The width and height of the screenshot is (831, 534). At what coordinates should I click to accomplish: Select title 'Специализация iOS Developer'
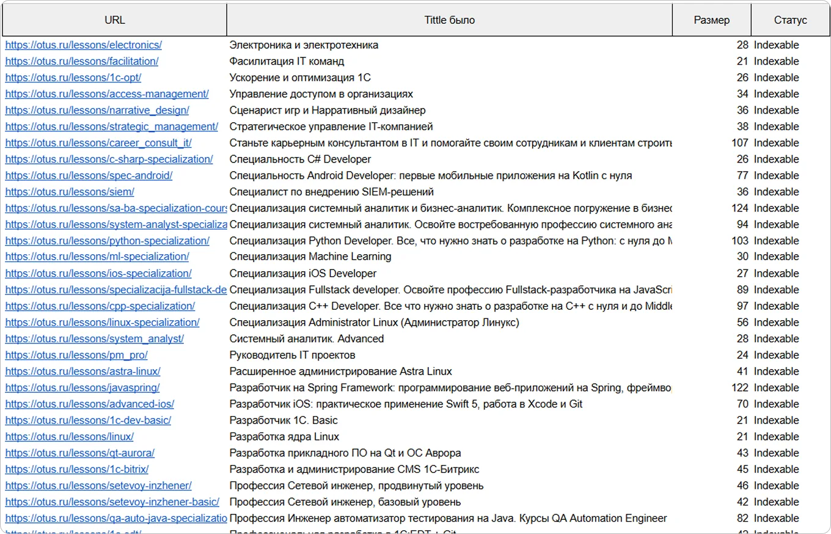click(x=303, y=274)
